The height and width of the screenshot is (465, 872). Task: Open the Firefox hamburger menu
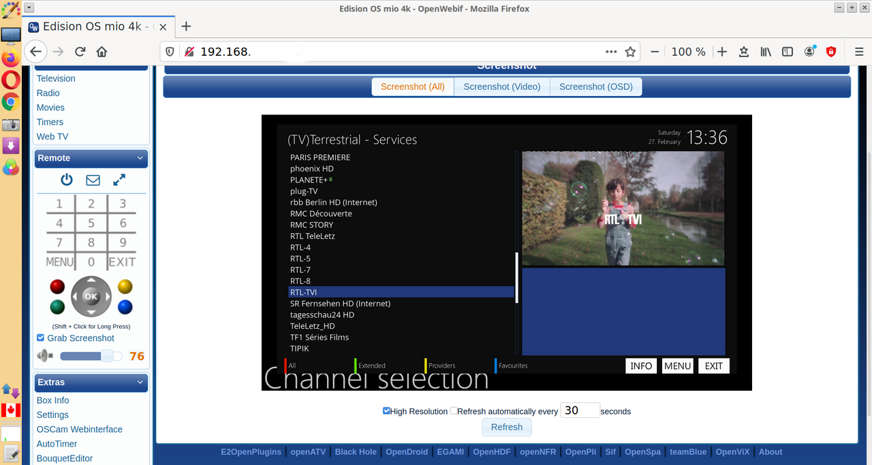(x=858, y=52)
